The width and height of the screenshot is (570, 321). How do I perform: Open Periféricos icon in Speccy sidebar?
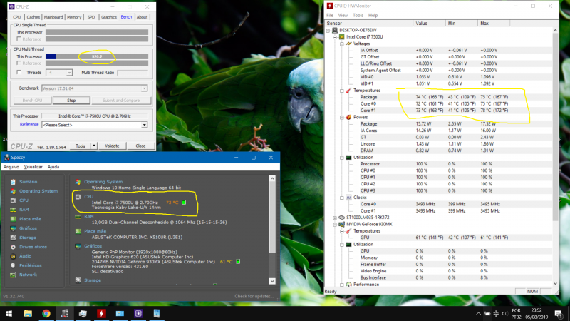coord(13,265)
